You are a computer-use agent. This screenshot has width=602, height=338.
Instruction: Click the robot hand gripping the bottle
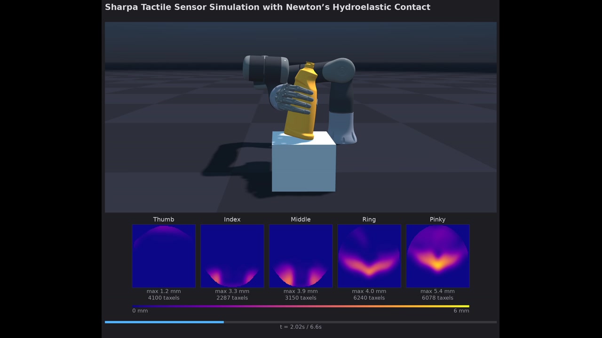tap(292, 99)
